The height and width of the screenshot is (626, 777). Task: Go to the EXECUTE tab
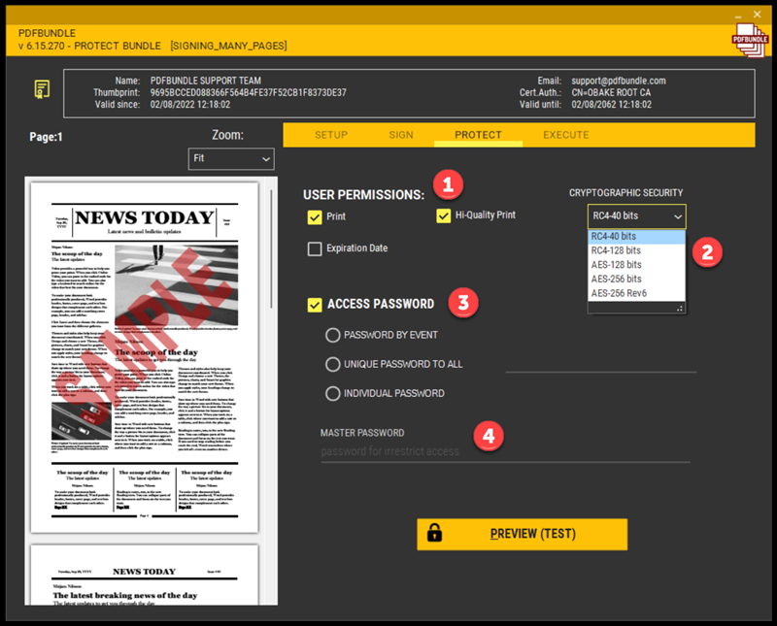click(566, 135)
